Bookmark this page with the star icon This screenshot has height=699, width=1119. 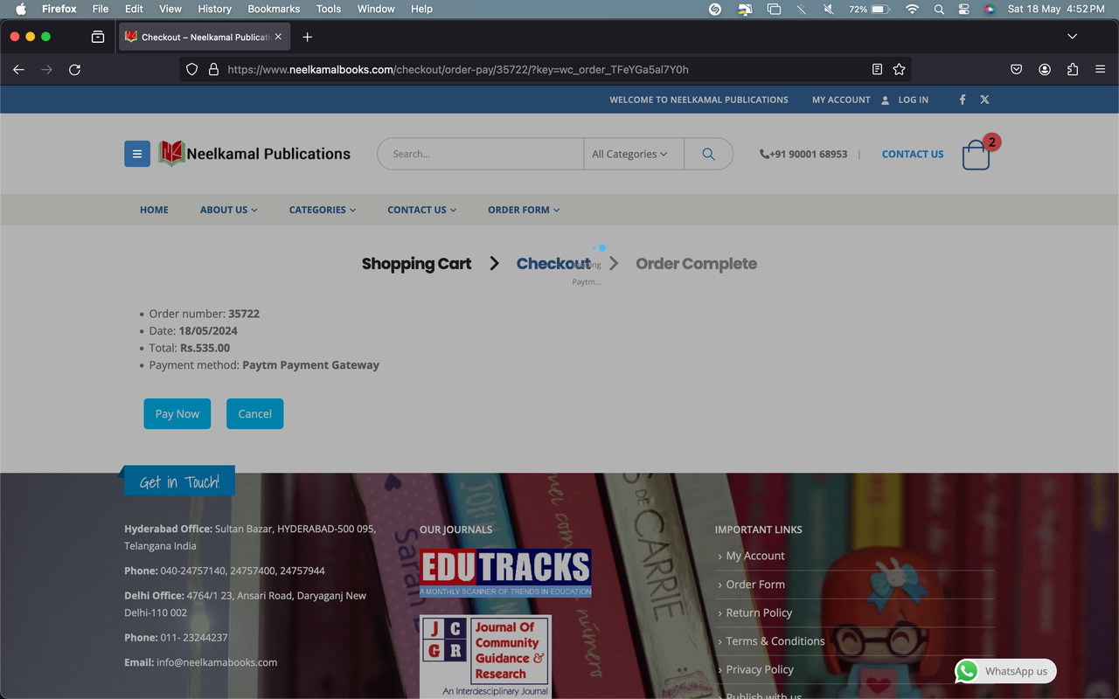point(899,70)
